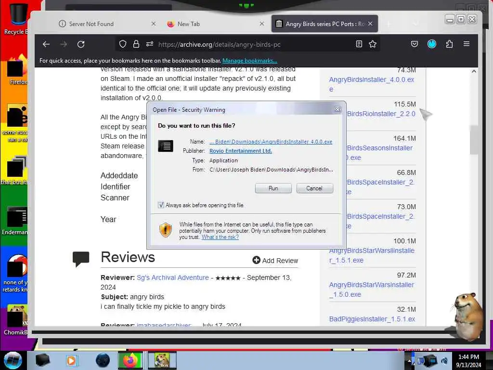Close the Security Warning dialog with X
The image size is (493, 370).
(337, 109)
